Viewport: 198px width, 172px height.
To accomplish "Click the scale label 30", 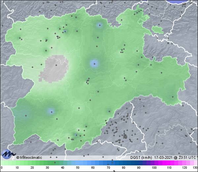I will point(47,168).
